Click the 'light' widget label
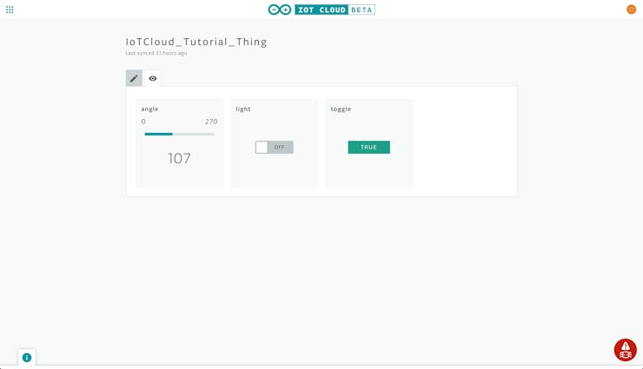The width and height of the screenshot is (643, 369). click(x=243, y=109)
